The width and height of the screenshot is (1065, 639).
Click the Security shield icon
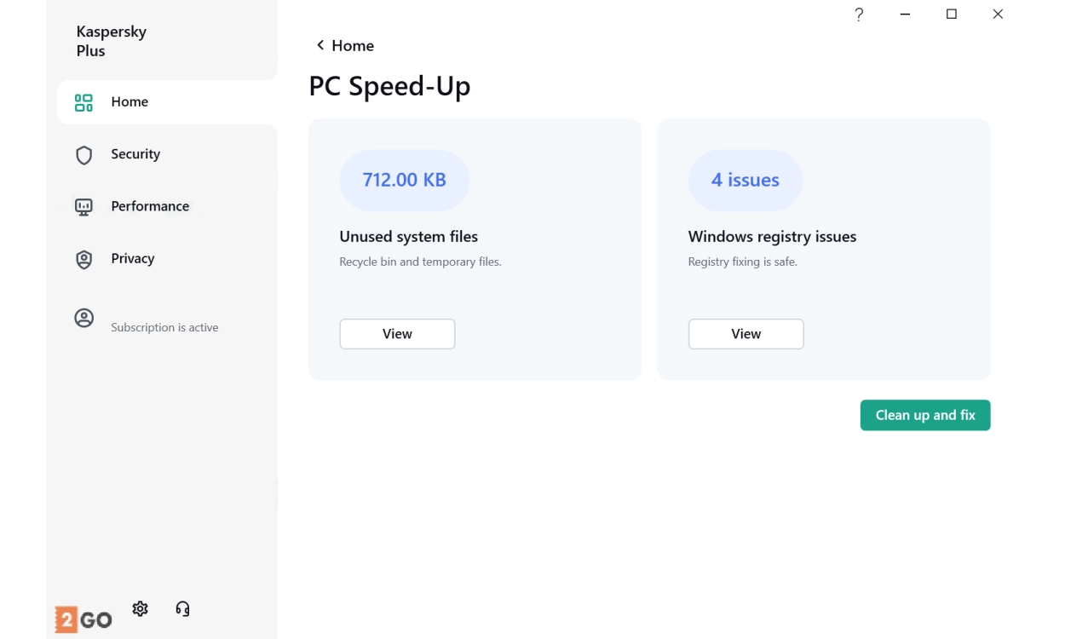(x=83, y=155)
